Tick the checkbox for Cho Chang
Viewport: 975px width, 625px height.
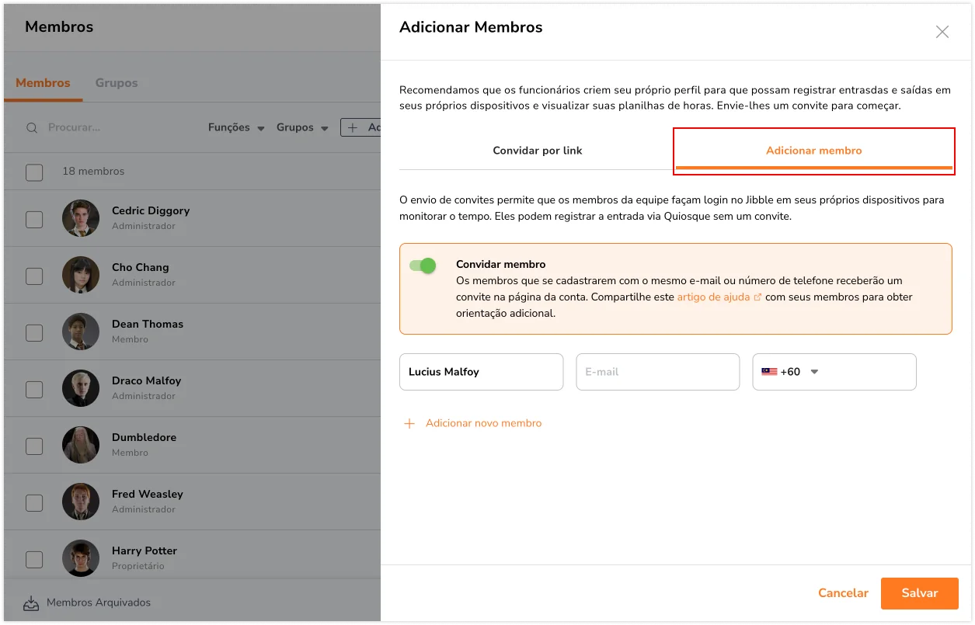point(34,276)
